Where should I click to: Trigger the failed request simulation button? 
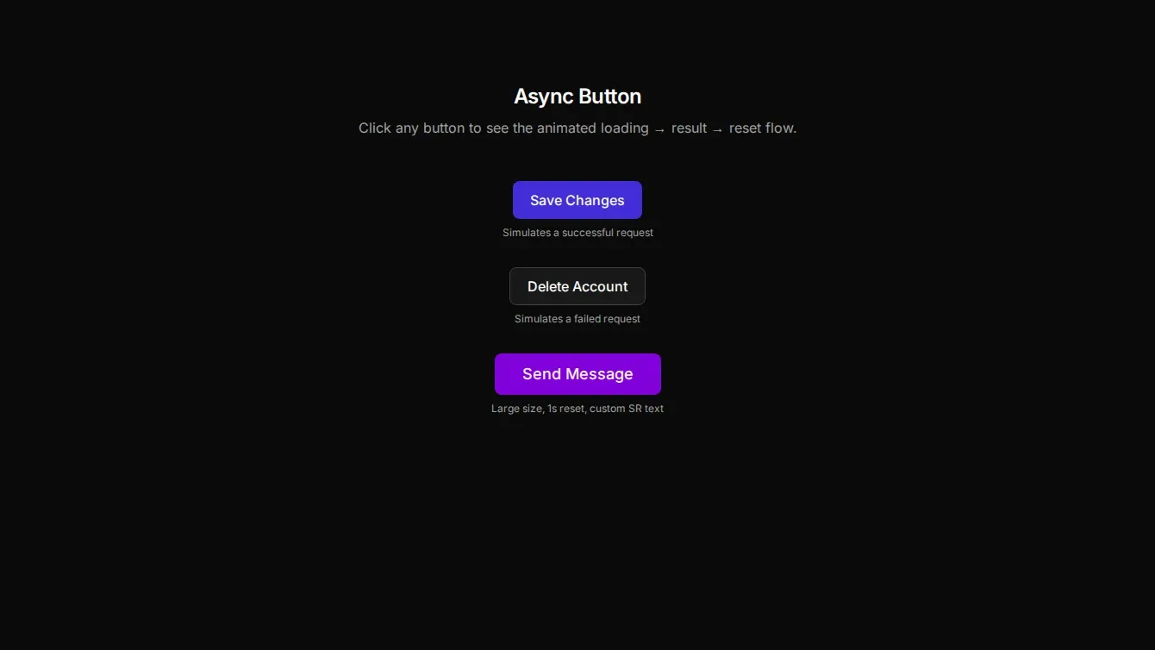577,286
